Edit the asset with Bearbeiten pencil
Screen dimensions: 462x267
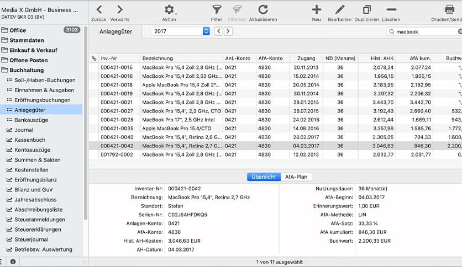click(x=339, y=10)
